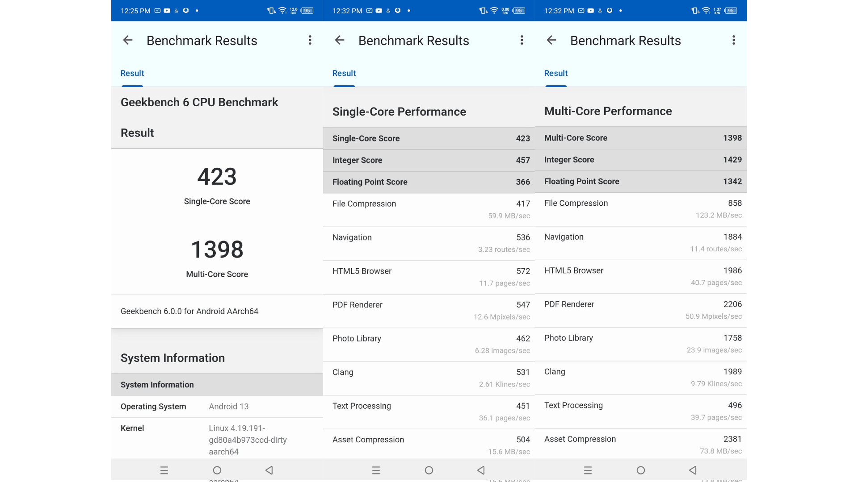Tap YouTube notification icon on left status bar

pyautogui.click(x=167, y=11)
